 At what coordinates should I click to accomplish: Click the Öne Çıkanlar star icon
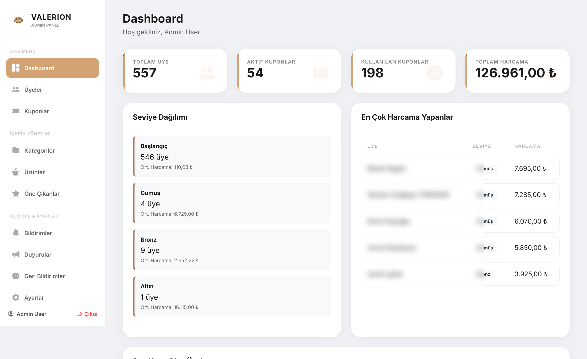point(16,193)
